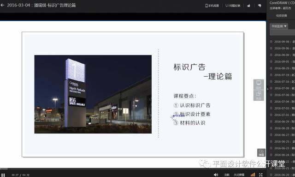The image size is (295, 177).
Task: Mute using the speaker volume icon
Action: pyautogui.click(x=216, y=175)
